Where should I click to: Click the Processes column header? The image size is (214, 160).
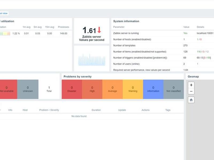[63, 27]
